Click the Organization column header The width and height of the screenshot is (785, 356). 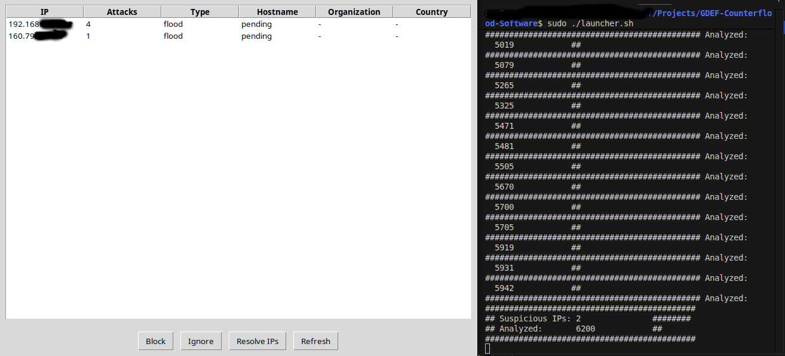click(354, 12)
